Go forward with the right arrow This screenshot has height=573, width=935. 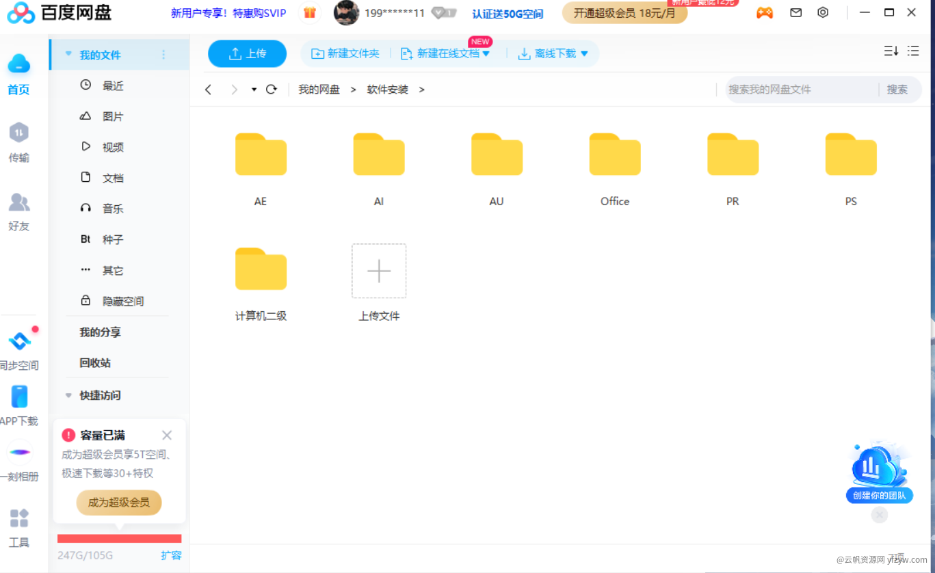point(234,90)
